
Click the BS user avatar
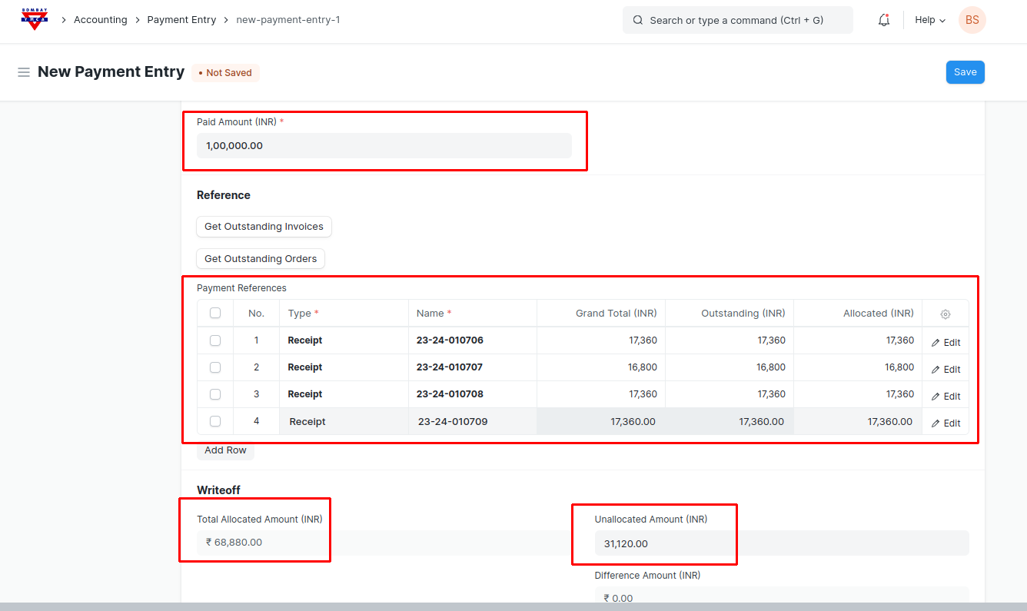click(972, 20)
